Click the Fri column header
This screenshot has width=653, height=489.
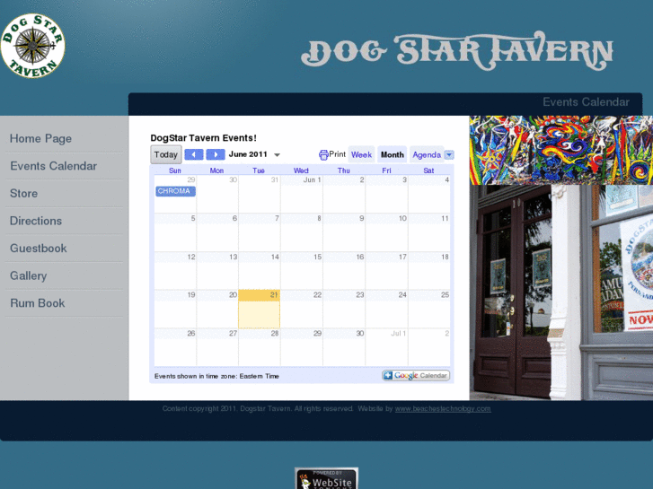386,170
